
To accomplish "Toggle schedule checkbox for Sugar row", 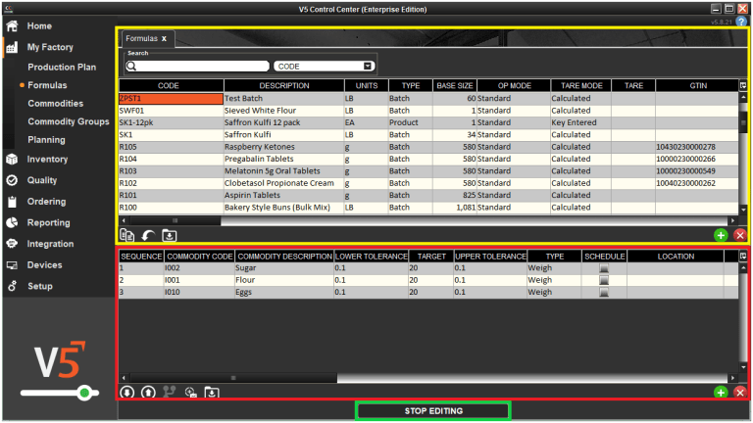I will tap(604, 268).
